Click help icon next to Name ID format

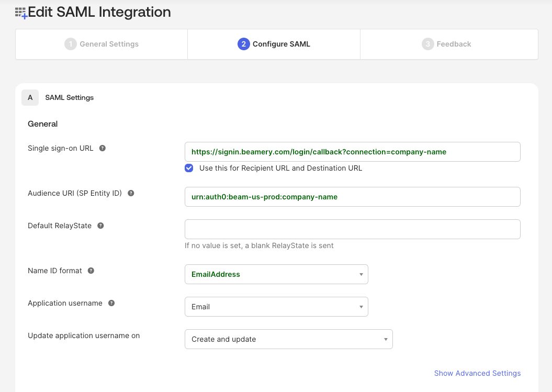pyautogui.click(x=91, y=271)
